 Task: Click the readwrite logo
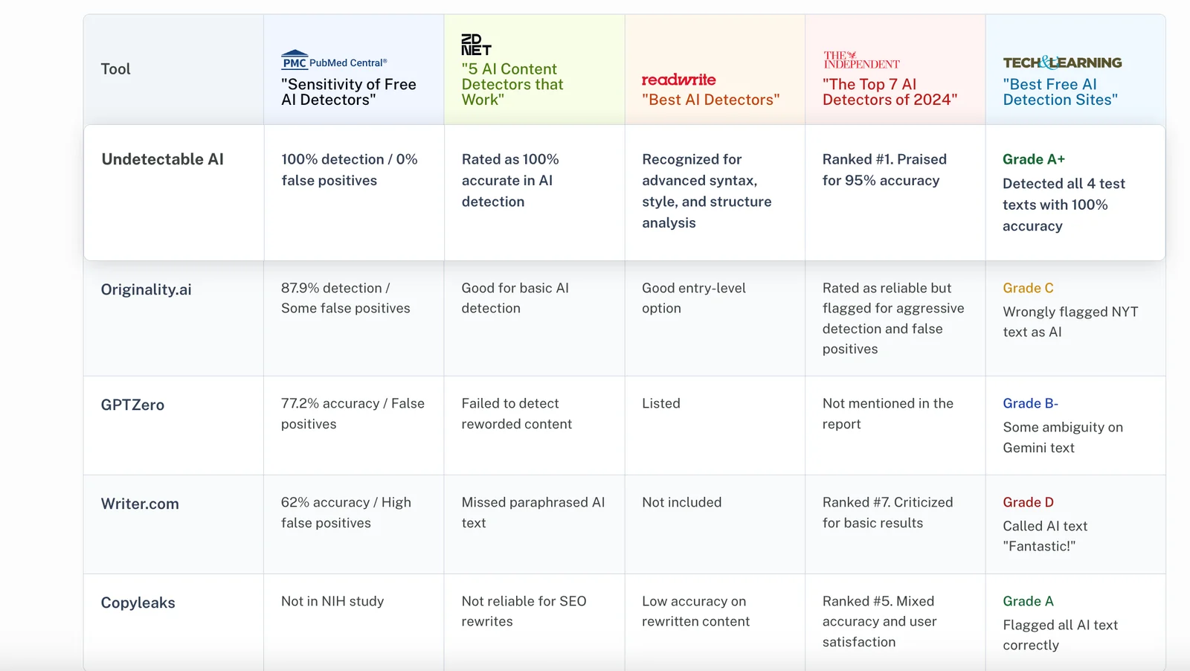click(678, 80)
